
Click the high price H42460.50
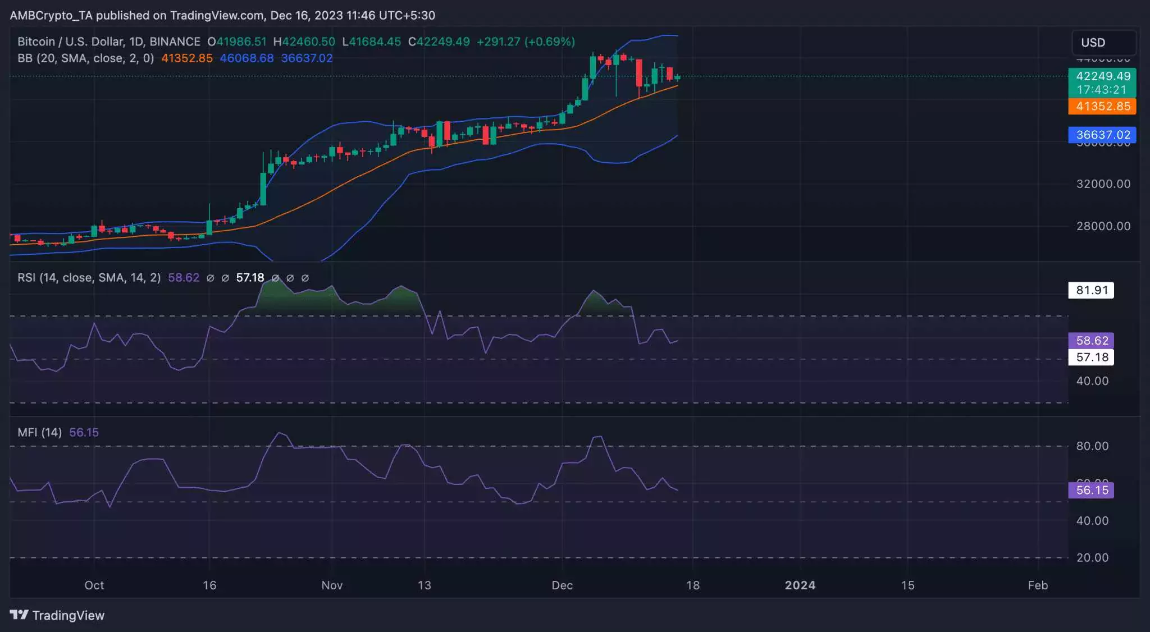[x=304, y=42]
